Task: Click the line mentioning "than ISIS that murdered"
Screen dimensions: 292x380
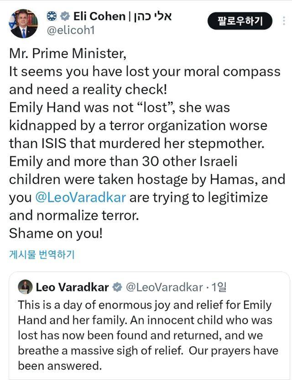Action: tap(136, 143)
